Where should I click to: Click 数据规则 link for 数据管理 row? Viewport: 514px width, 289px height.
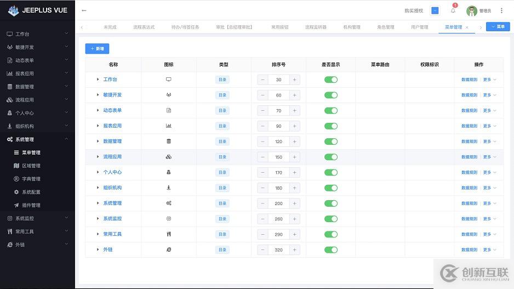[x=469, y=141]
